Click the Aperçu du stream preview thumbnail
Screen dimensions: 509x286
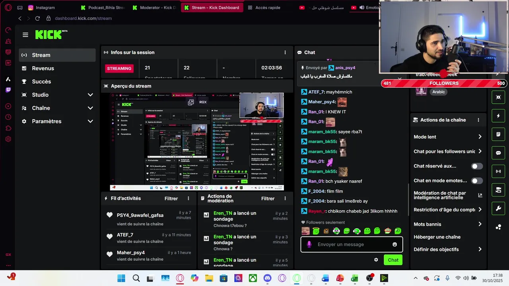pos(197,141)
